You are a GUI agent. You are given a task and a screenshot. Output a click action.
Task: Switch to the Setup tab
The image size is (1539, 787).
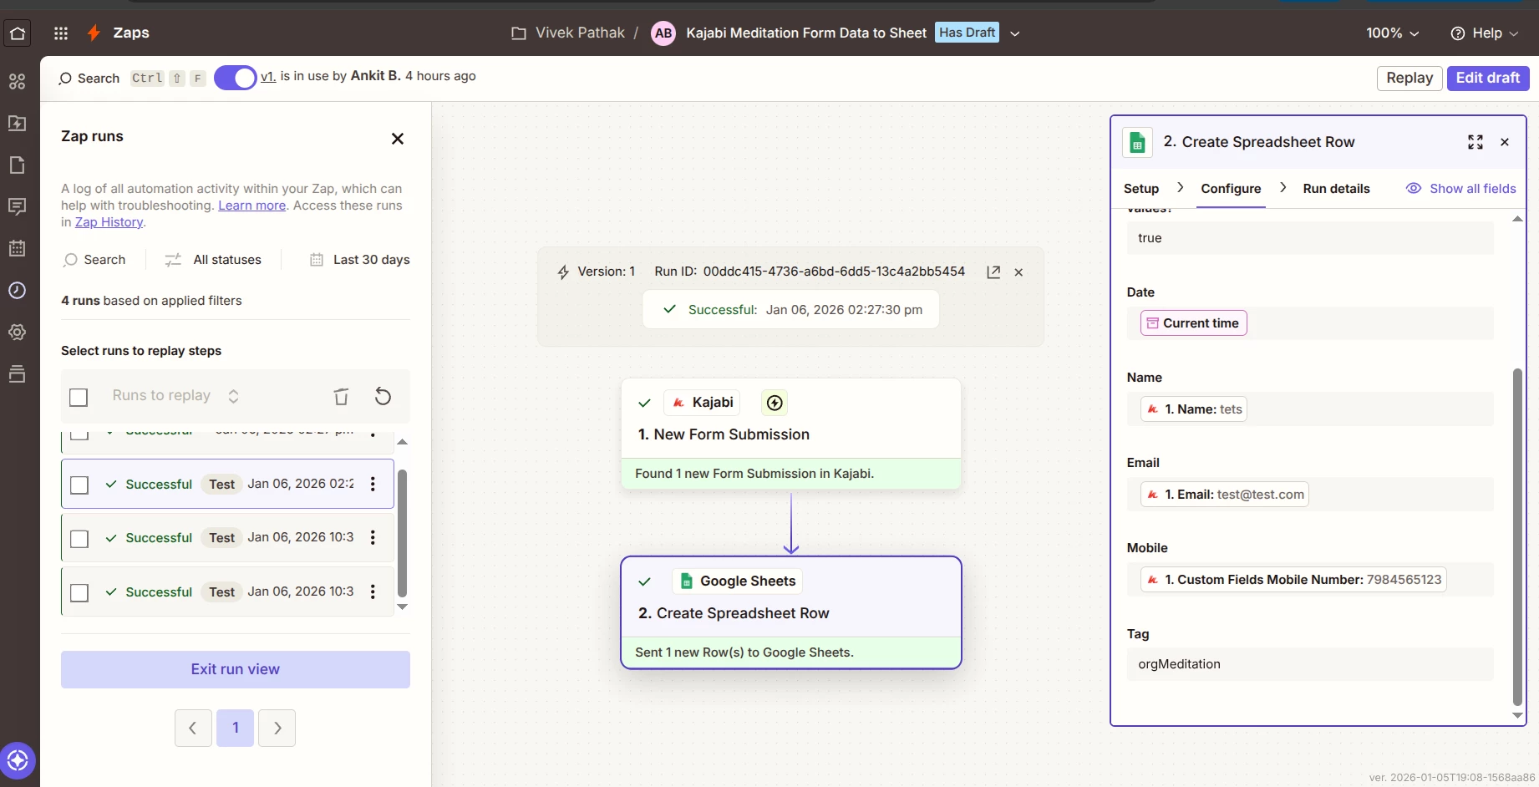[1141, 189]
